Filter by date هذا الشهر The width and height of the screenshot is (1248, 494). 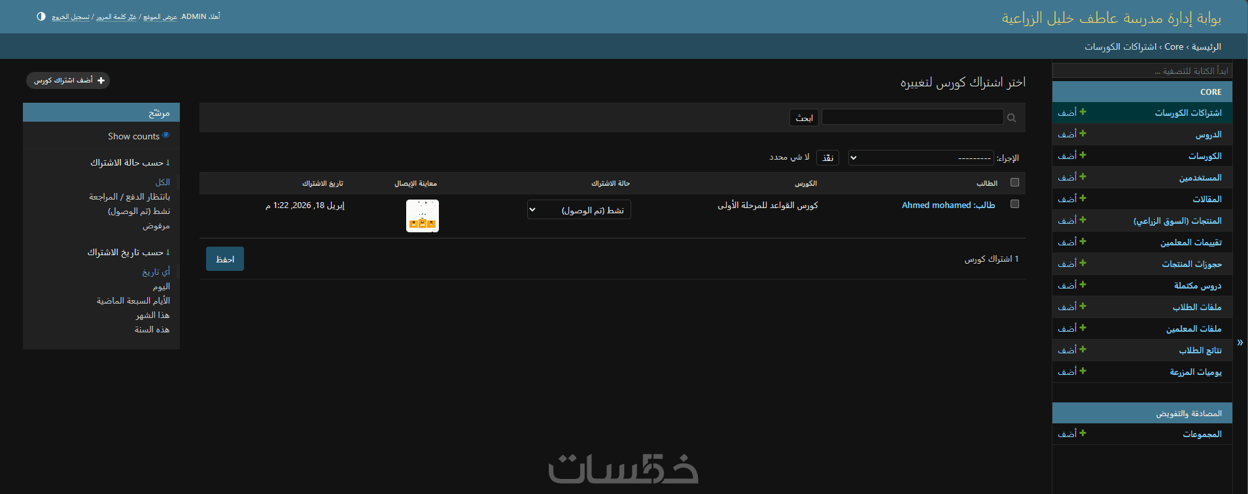point(152,315)
